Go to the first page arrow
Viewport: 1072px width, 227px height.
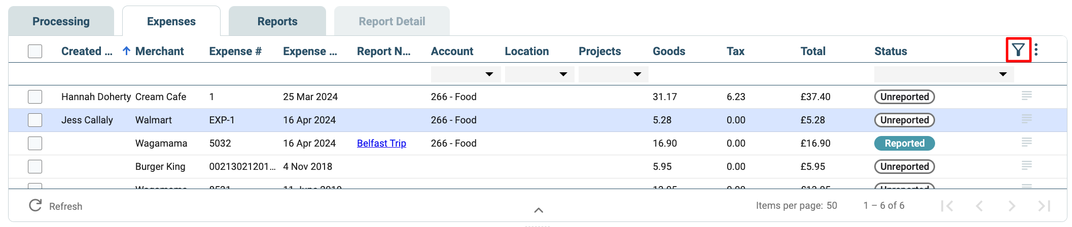point(947,206)
